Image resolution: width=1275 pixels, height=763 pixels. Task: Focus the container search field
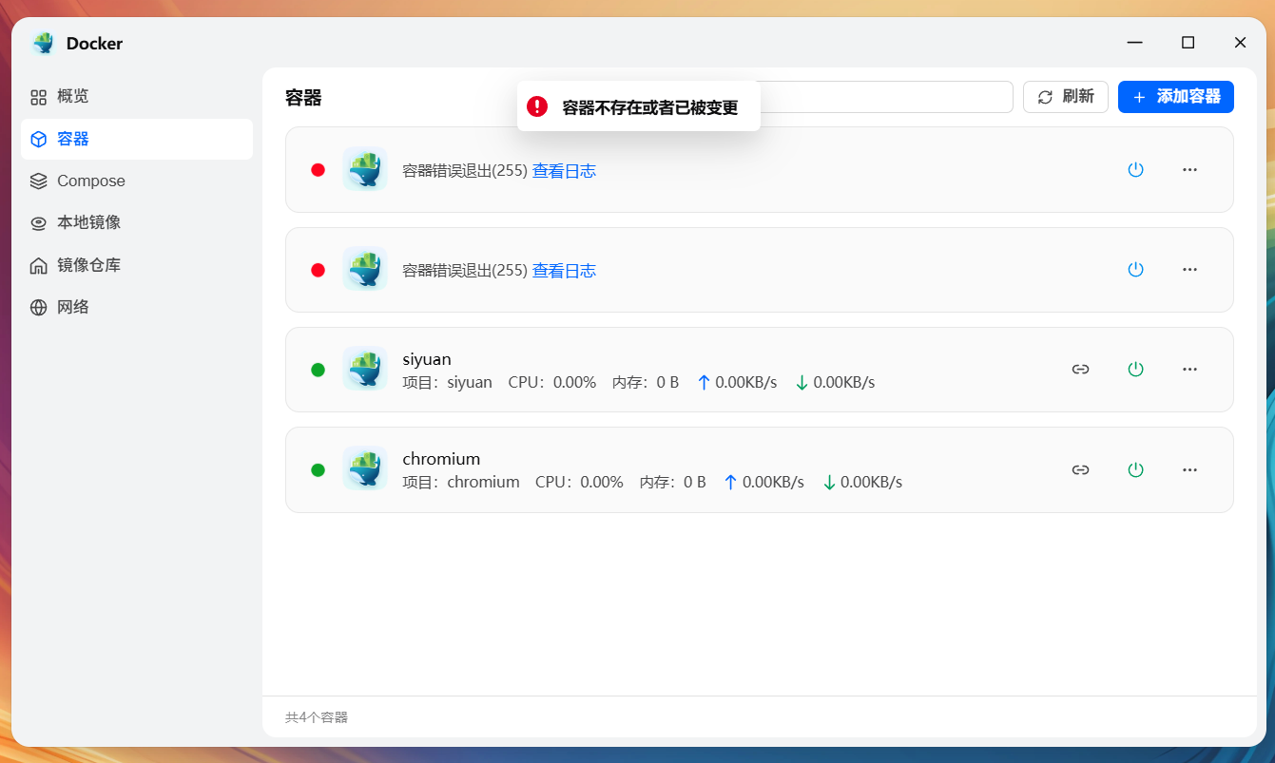(x=886, y=97)
